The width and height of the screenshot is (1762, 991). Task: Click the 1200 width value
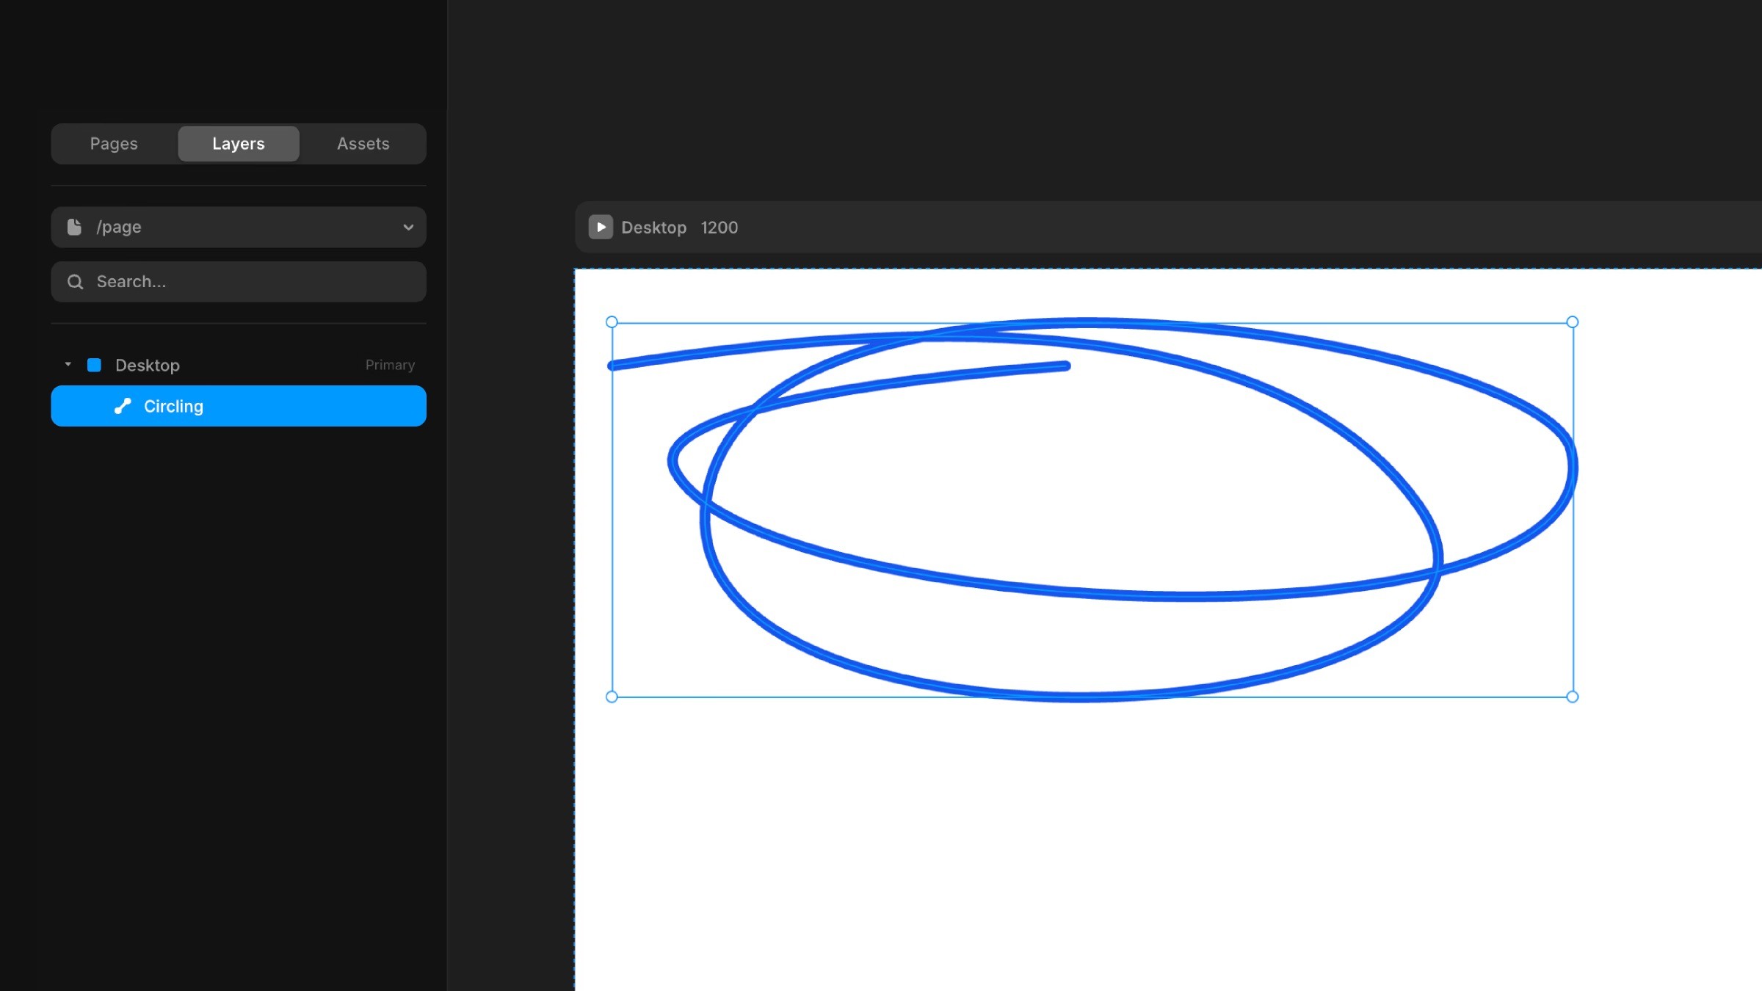coord(719,228)
